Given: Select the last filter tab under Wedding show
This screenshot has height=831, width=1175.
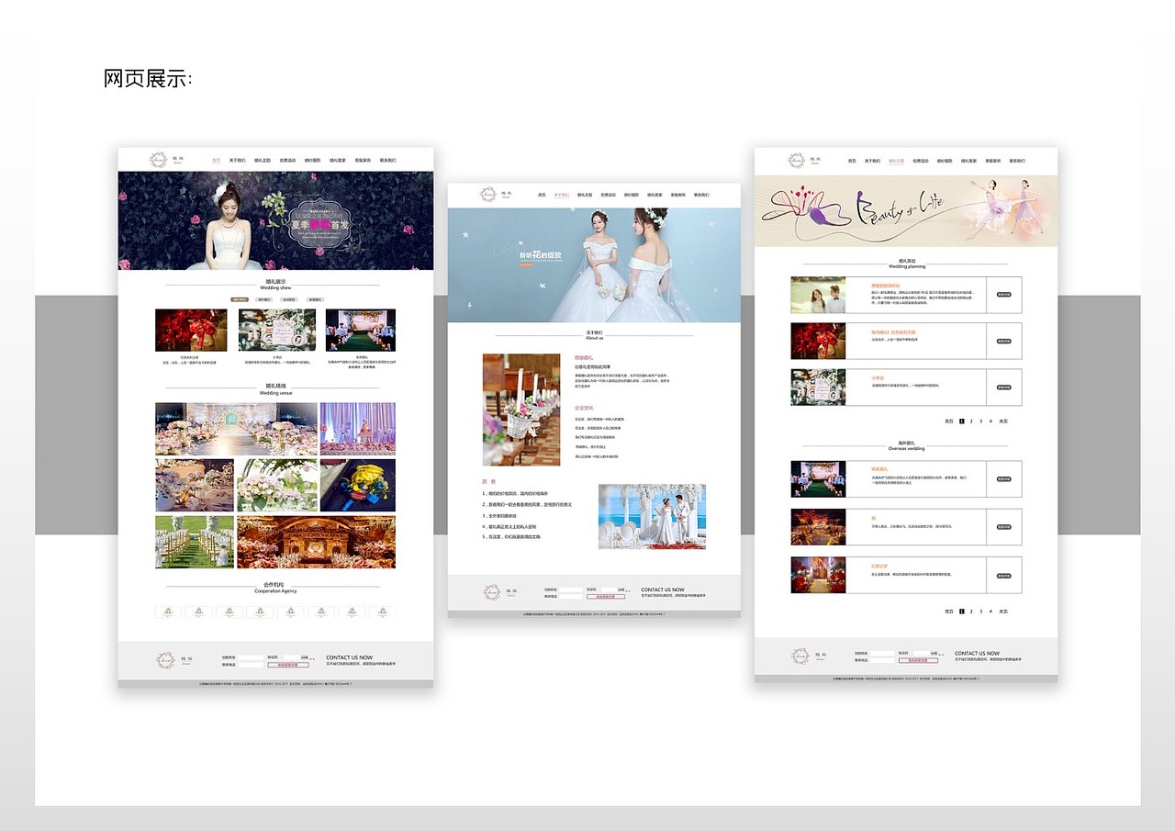Looking at the screenshot, I should pyautogui.click(x=315, y=299).
